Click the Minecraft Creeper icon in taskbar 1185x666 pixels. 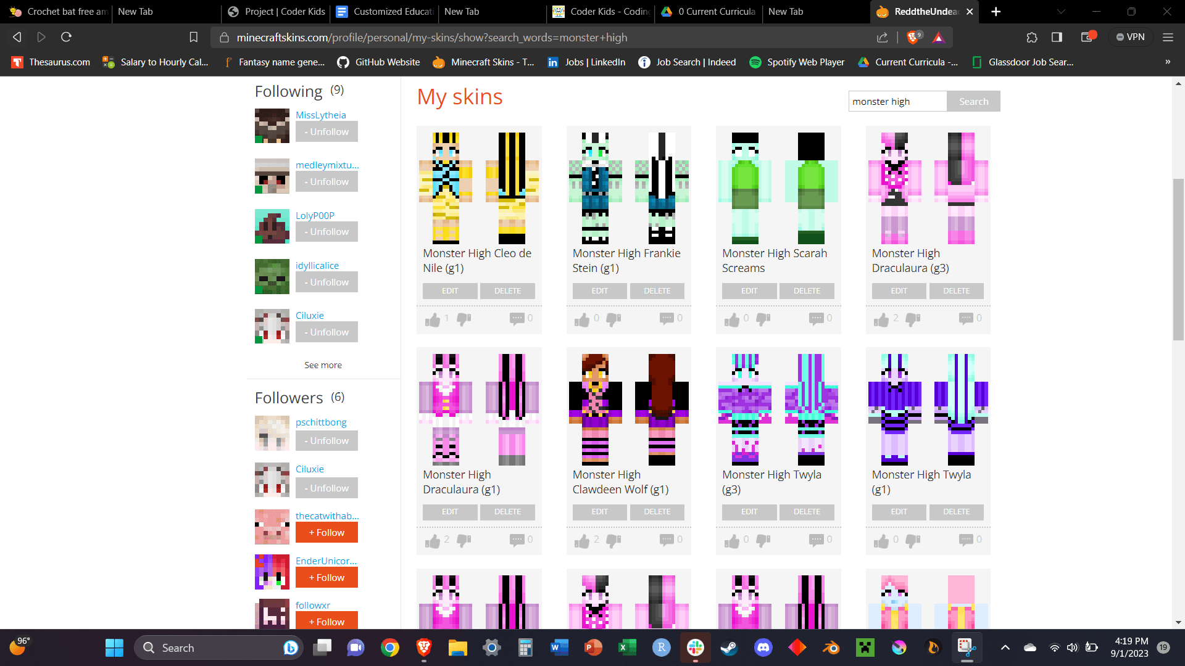click(x=864, y=647)
